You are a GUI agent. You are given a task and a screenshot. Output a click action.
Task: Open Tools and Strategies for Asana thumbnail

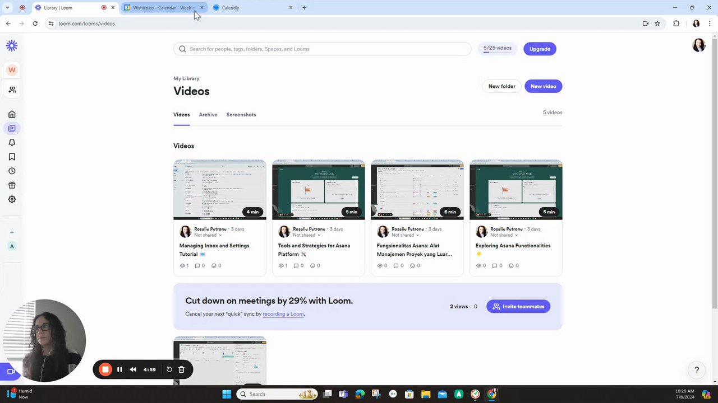click(x=318, y=190)
